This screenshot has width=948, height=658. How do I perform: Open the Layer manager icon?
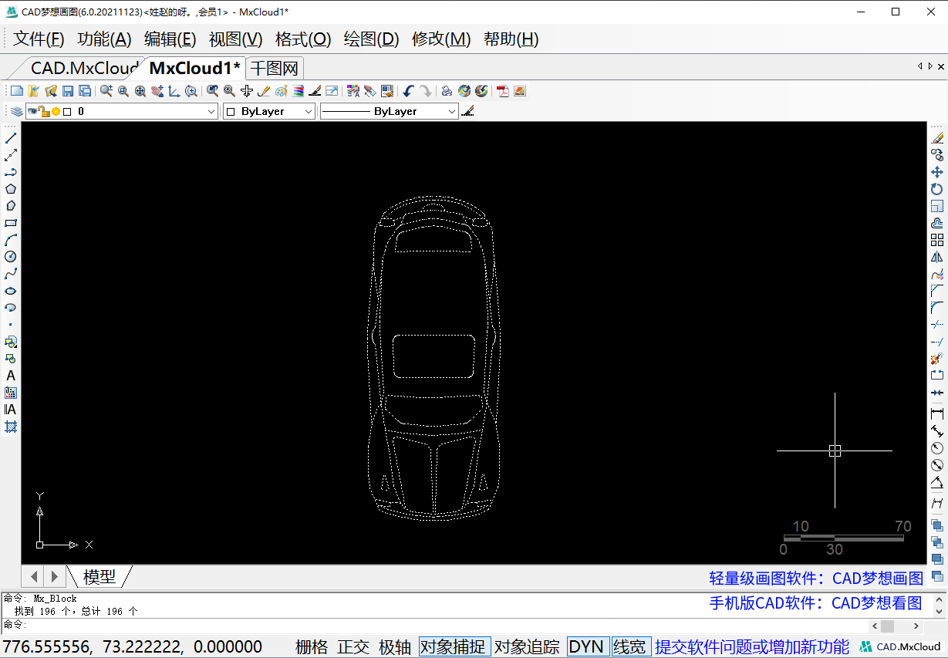pyautogui.click(x=16, y=112)
